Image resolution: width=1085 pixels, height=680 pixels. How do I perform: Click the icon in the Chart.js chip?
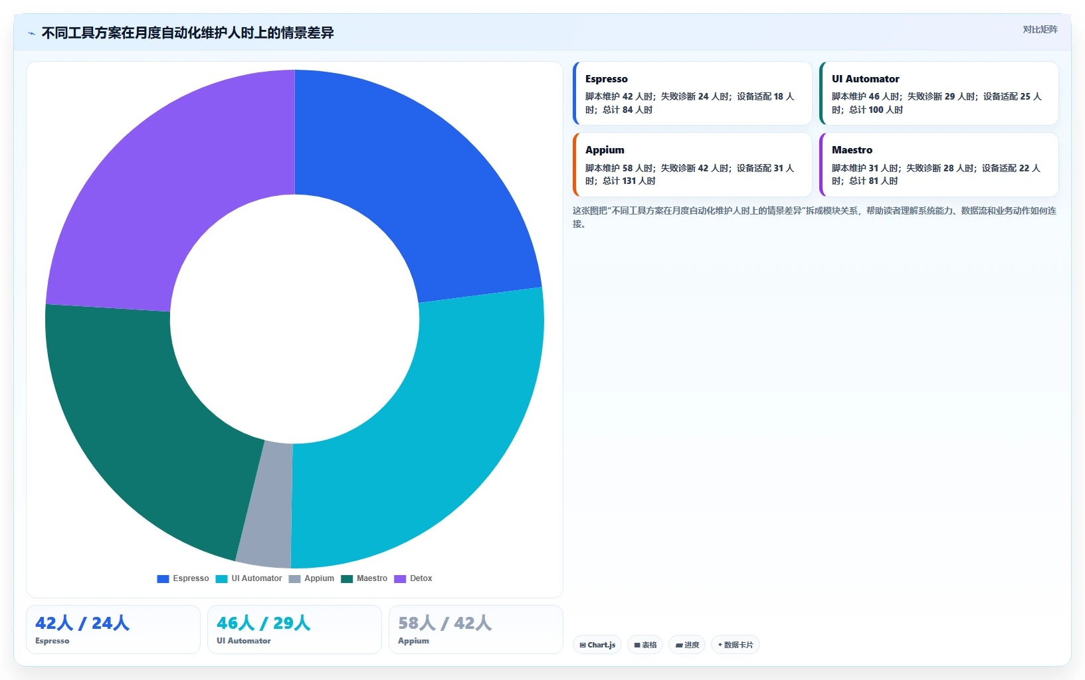pos(583,645)
